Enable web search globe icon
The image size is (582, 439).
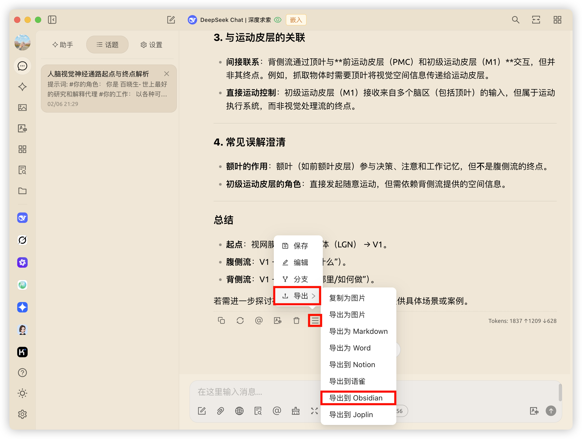pos(239,411)
